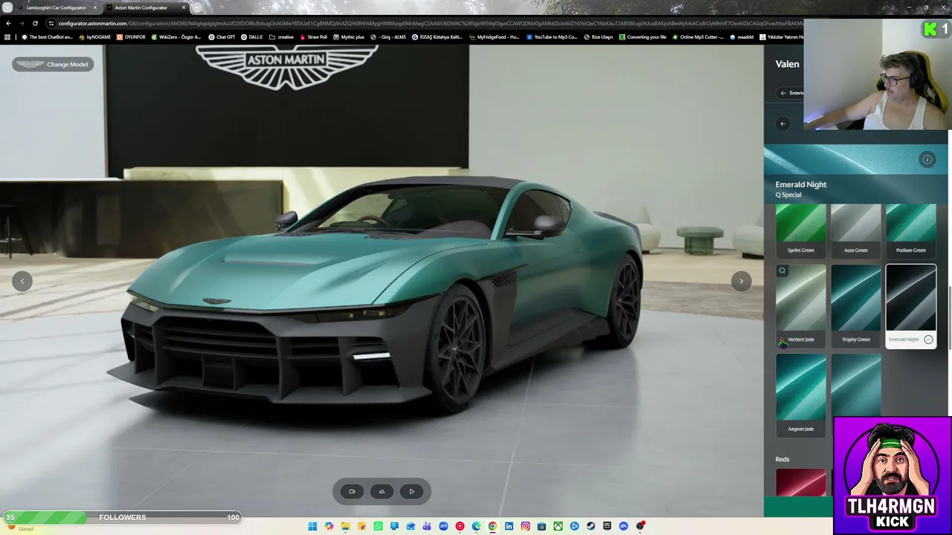952x535 pixels.
Task: Open LinkedIn from the taskbar
Action: [x=509, y=526]
